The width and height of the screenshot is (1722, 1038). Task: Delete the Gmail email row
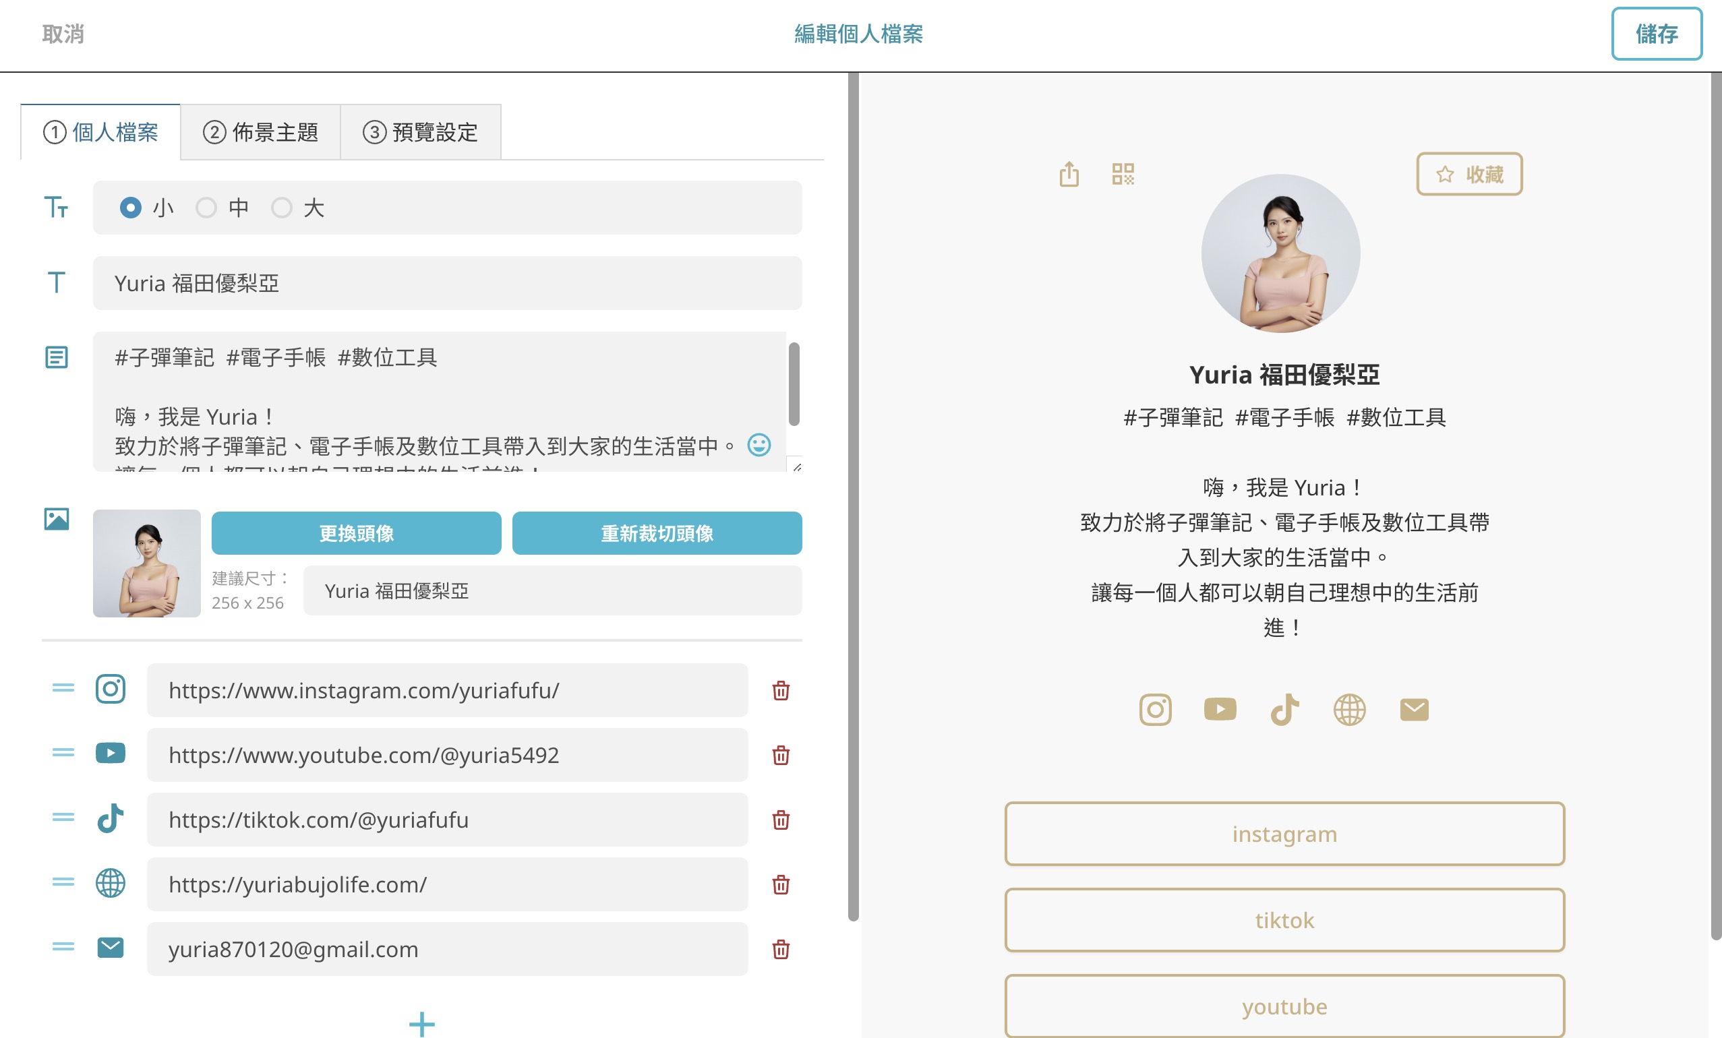tap(781, 949)
